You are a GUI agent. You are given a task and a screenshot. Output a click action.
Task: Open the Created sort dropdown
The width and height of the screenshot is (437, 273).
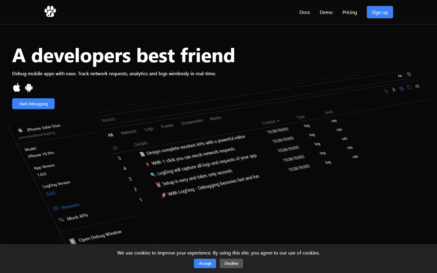[270, 122]
